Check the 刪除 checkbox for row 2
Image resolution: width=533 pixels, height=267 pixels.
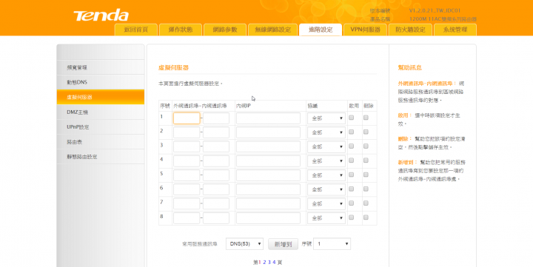[366, 132]
